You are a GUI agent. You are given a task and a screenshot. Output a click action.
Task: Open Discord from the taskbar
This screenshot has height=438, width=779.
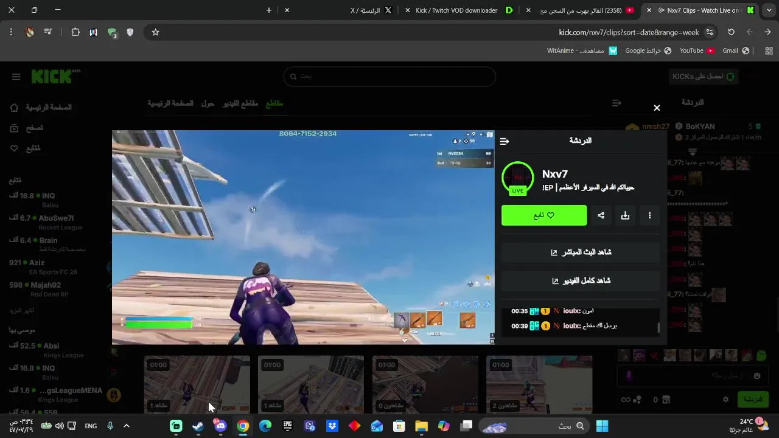(220, 426)
